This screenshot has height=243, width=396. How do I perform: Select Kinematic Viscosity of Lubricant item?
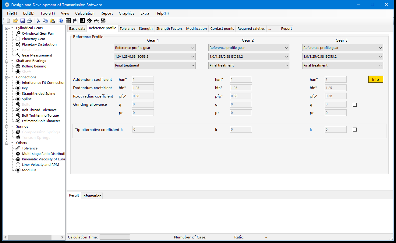point(43,159)
